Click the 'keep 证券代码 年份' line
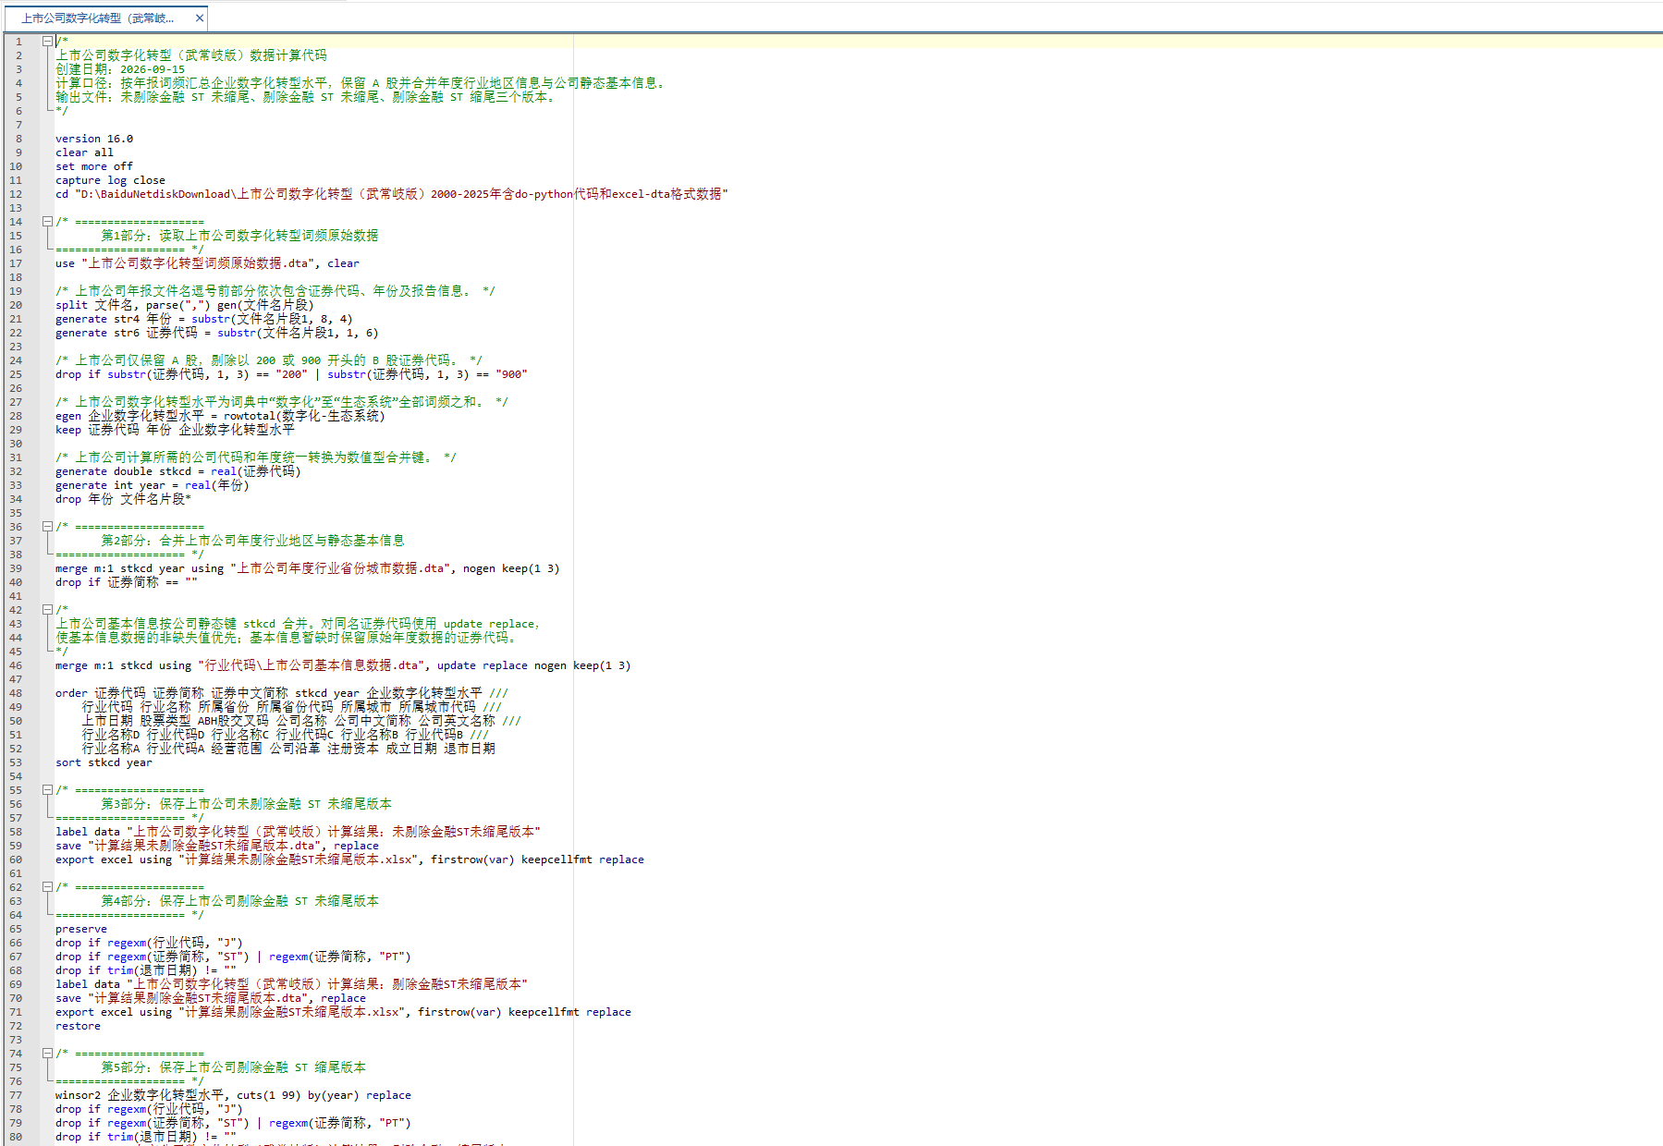The image size is (1663, 1146). tap(175, 430)
